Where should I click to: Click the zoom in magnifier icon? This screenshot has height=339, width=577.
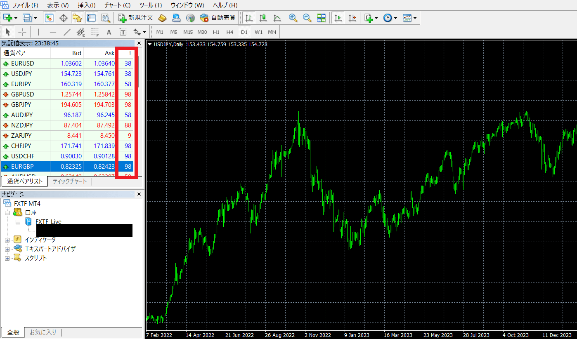pyautogui.click(x=293, y=18)
